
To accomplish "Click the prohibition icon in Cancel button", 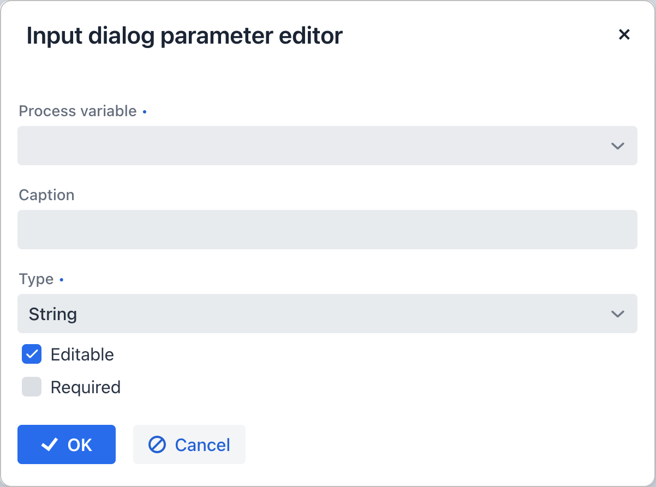I will tap(158, 444).
